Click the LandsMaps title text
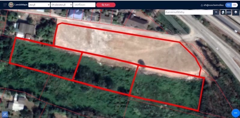Screen dimensions: 240x118 [x=21, y=5]
